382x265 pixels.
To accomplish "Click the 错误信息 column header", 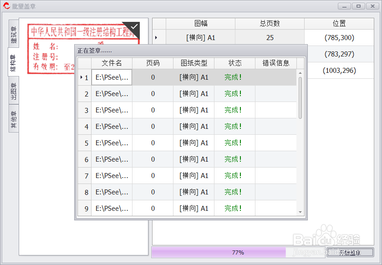I will [x=276, y=63].
